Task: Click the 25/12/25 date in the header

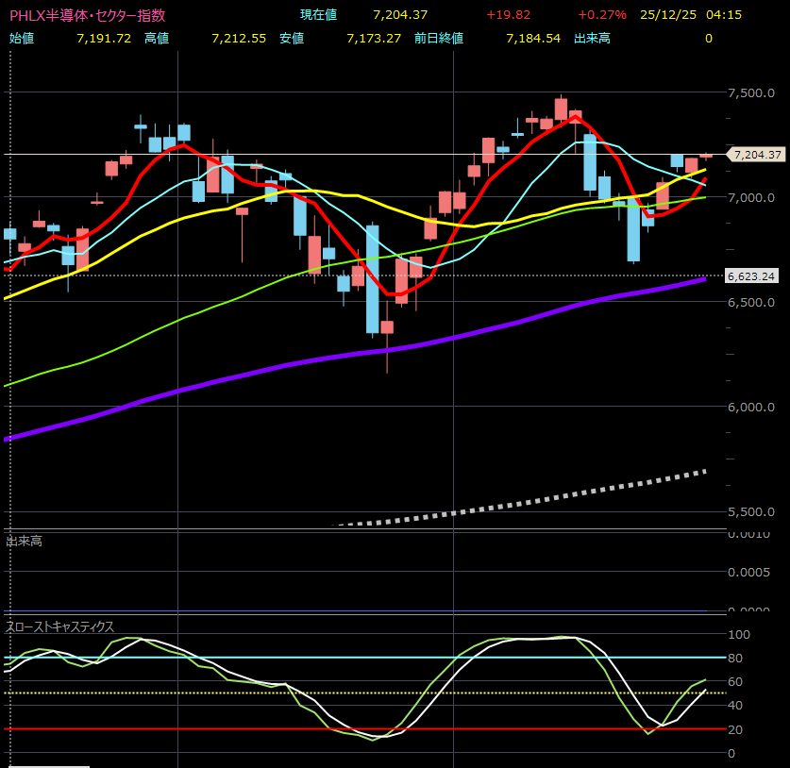Action: (x=664, y=15)
